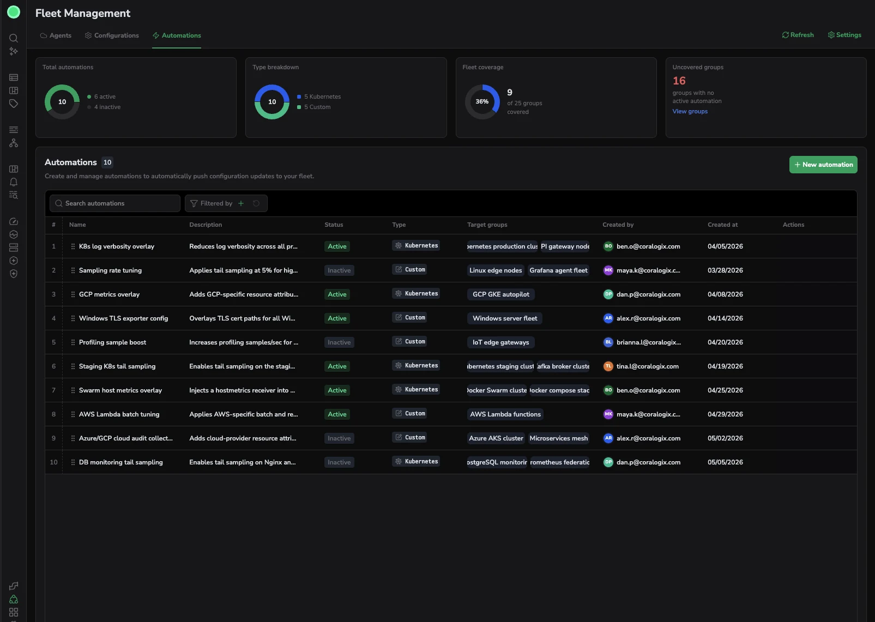Open the four-squares apps grid icon
Viewport: 875px width, 622px height.
14,612
